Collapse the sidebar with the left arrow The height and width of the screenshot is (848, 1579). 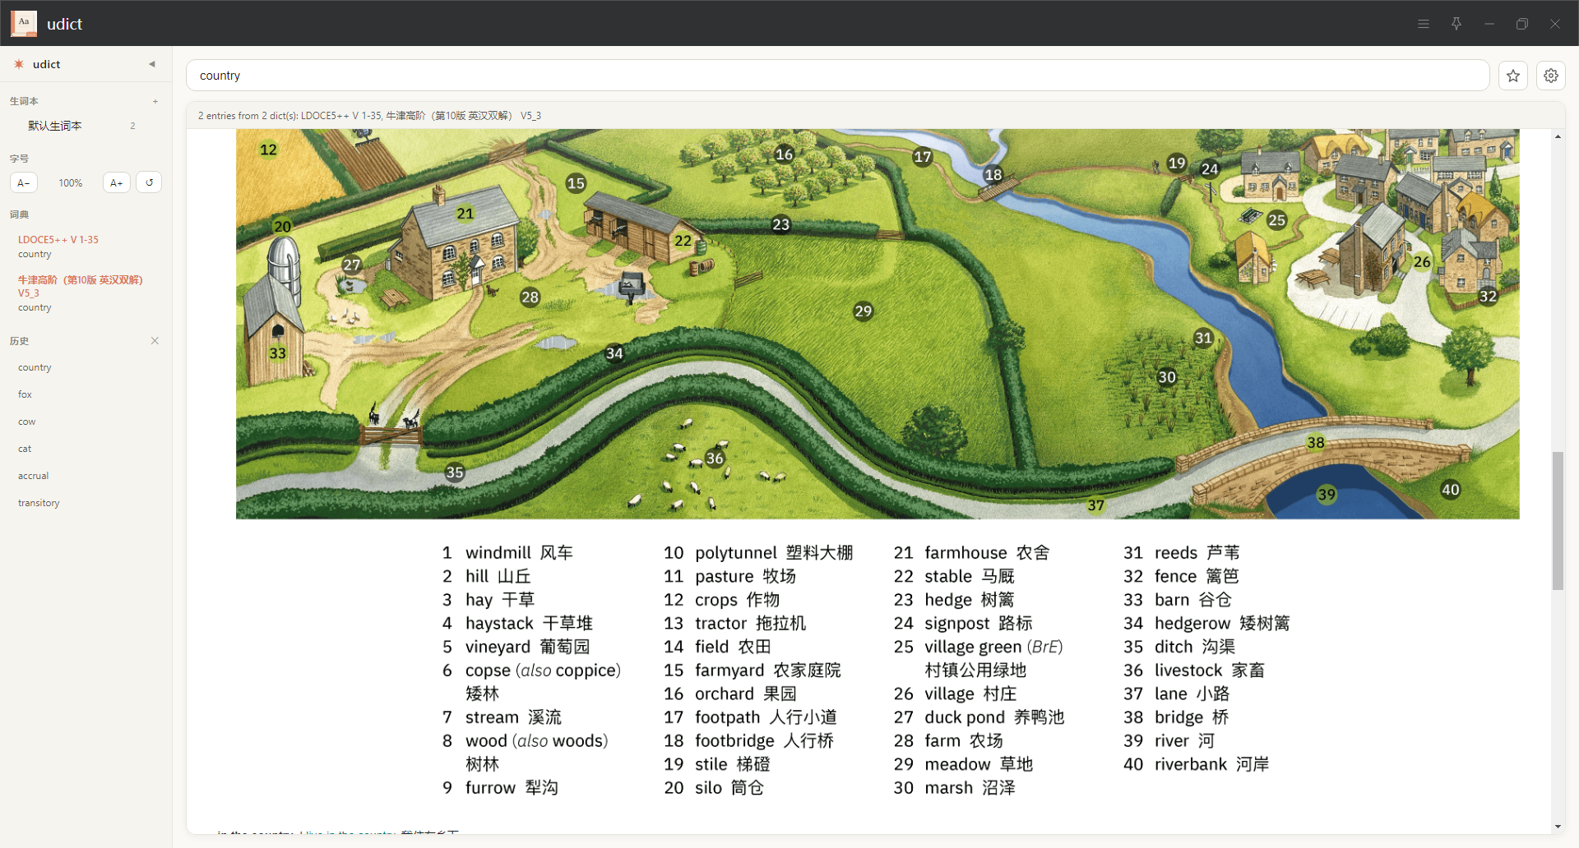(152, 64)
